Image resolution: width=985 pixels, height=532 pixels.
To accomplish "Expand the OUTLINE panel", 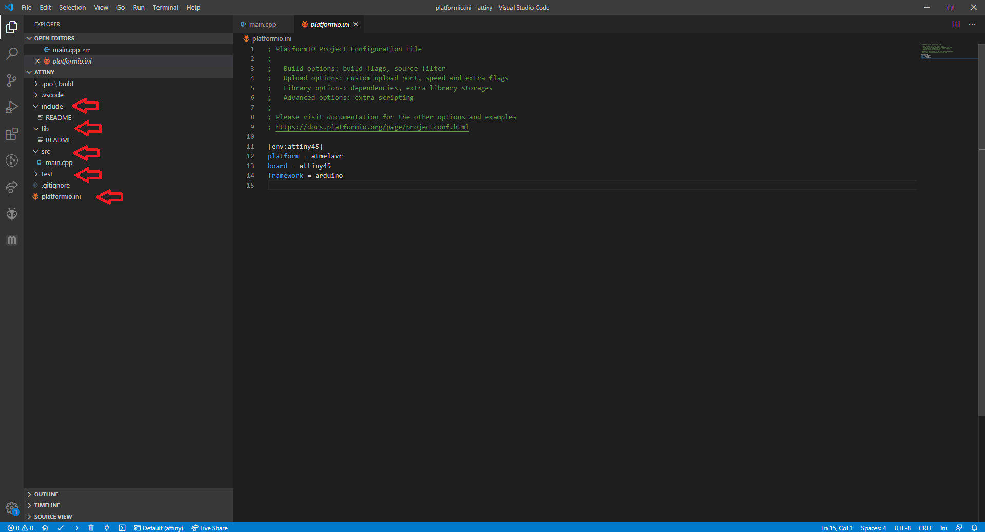I will tap(128, 494).
